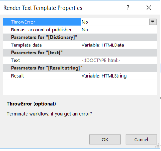
Task: Click the help question mark icon
Action: (128, 8)
